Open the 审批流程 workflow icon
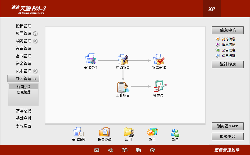Image resolution: width=250 pixels, height=155 pixels. coord(91,60)
